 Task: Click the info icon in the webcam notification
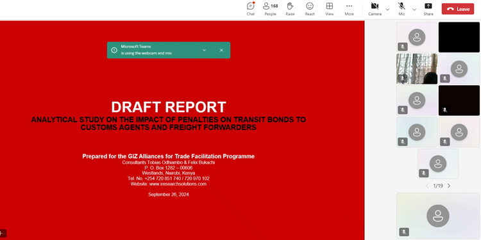tap(114, 50)
